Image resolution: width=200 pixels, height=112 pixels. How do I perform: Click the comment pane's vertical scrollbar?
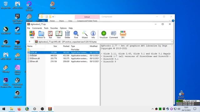[172, 75]
